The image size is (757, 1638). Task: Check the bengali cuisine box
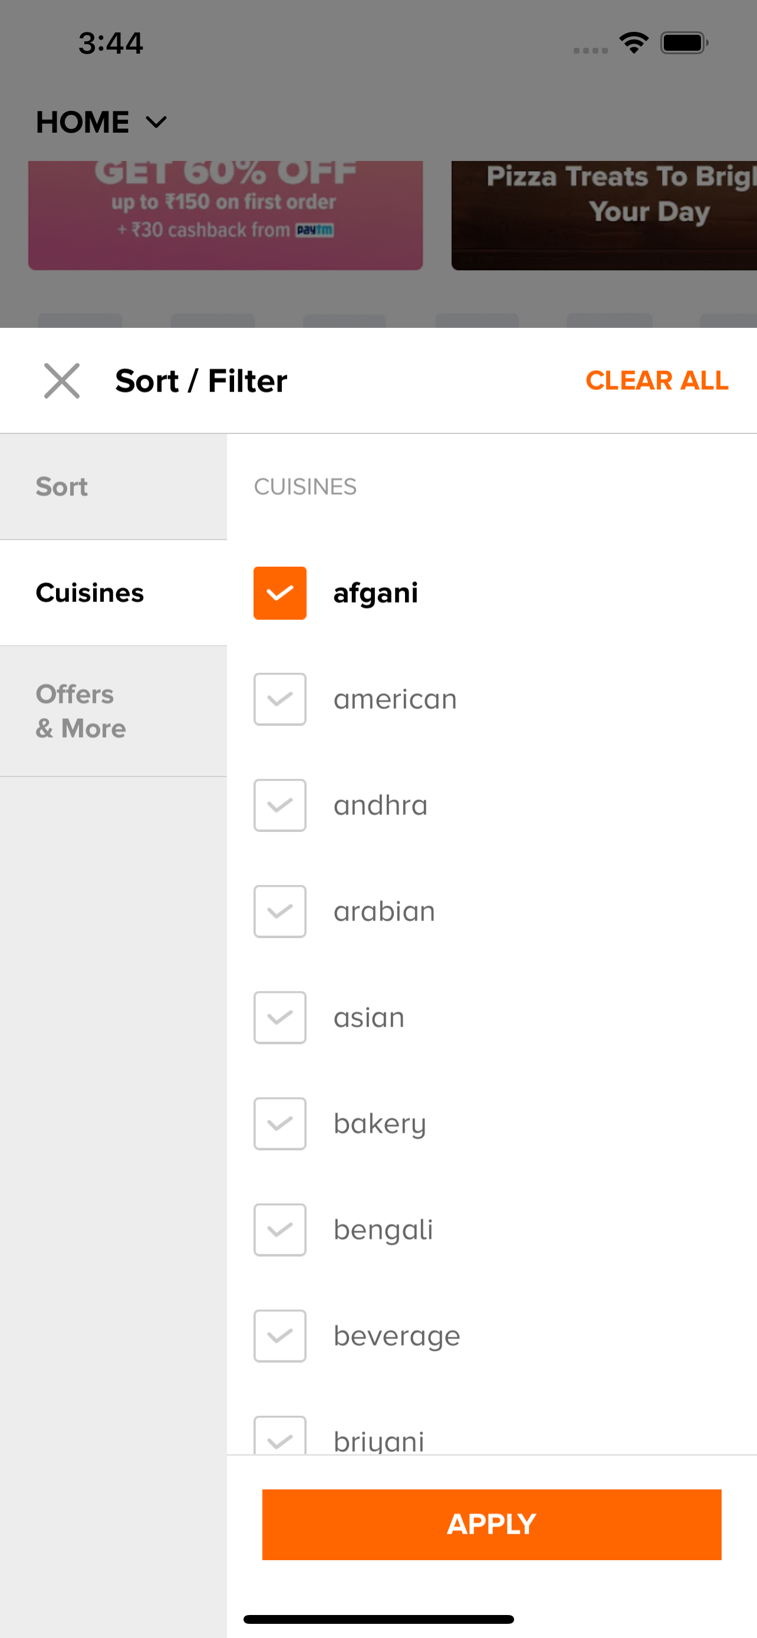[x=279, y=1230]
